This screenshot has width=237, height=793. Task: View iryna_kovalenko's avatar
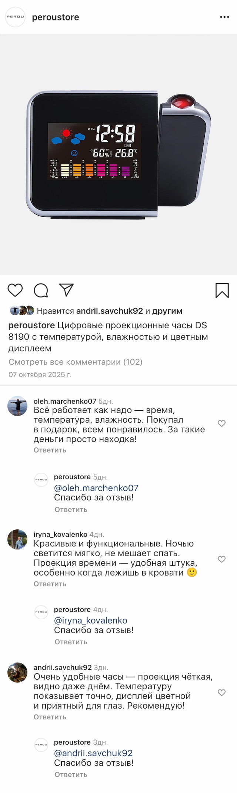click(17, 539)
